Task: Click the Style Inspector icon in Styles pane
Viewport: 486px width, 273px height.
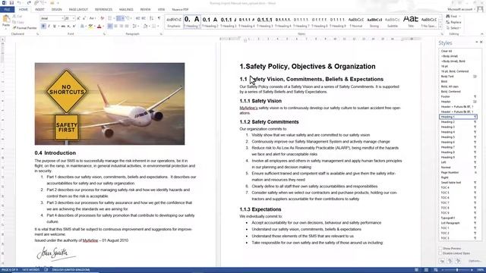Action: (x=450, y=261)
